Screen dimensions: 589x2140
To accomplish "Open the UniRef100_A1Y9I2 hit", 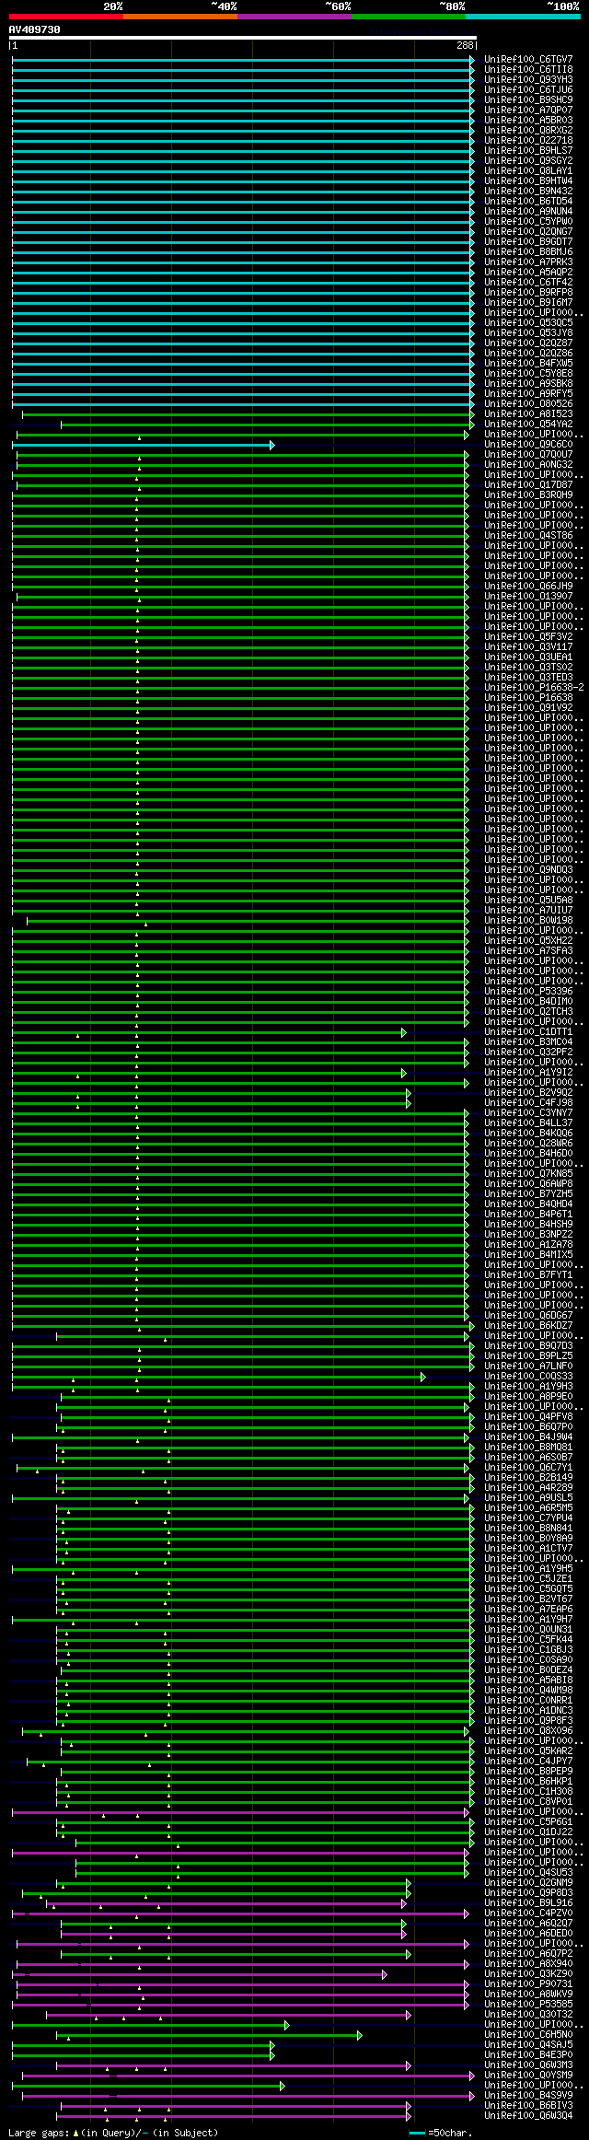I will [x=528, y=1072].
